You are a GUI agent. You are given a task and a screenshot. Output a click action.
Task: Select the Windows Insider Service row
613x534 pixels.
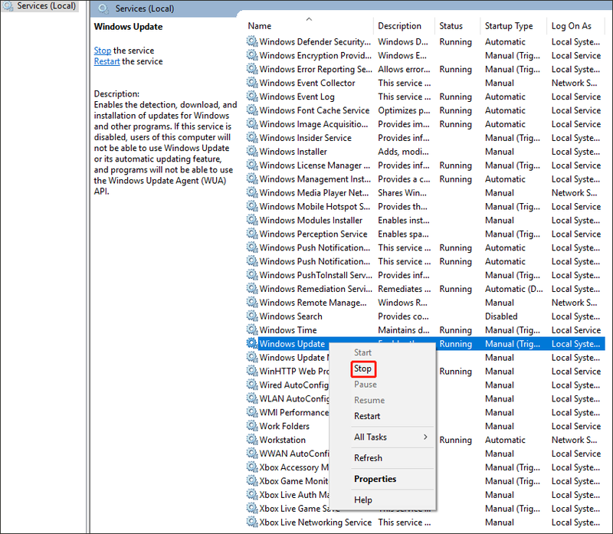[425, 138]
